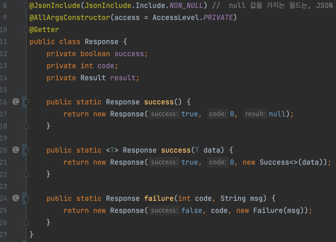The width and height of the screenshot is (336, 242).
Task: Click fold end marker on line 22
Action: pos(26,174)
